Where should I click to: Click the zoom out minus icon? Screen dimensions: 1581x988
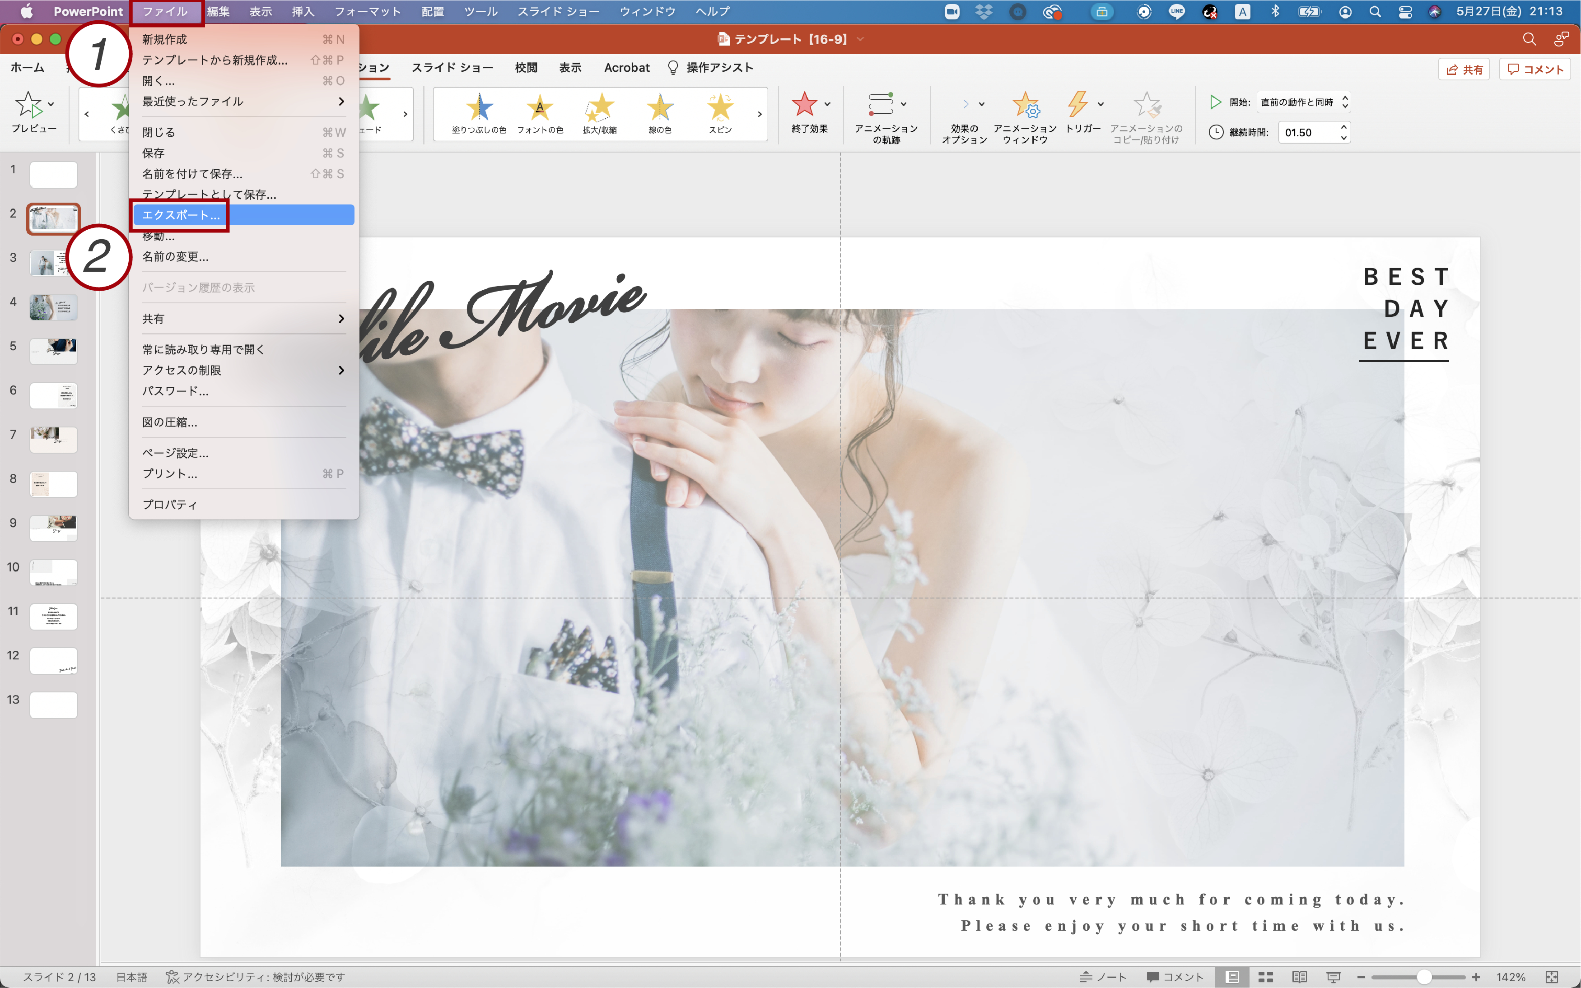(1361, 977)
